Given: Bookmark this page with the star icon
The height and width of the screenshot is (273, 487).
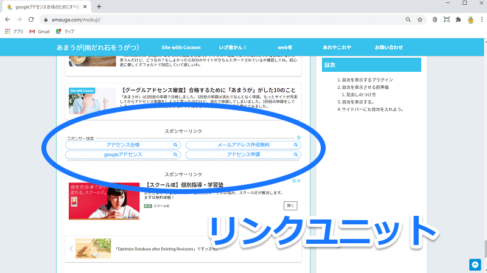Looking at the screenshot, I should click(420, 19).
